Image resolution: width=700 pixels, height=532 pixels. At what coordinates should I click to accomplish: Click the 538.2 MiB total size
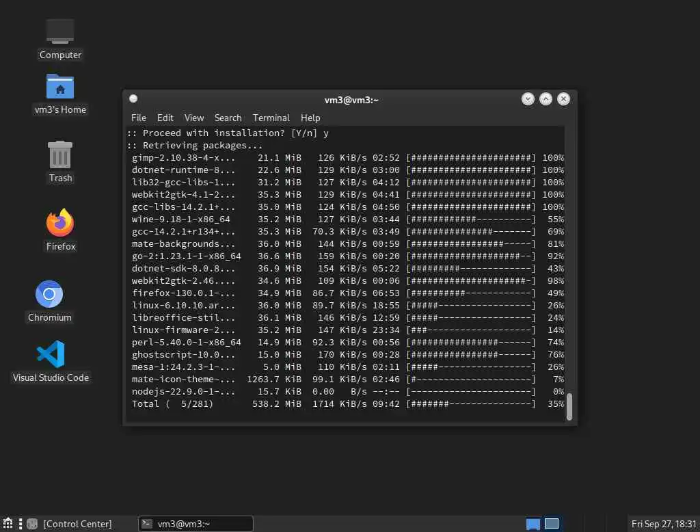point(277,404)
